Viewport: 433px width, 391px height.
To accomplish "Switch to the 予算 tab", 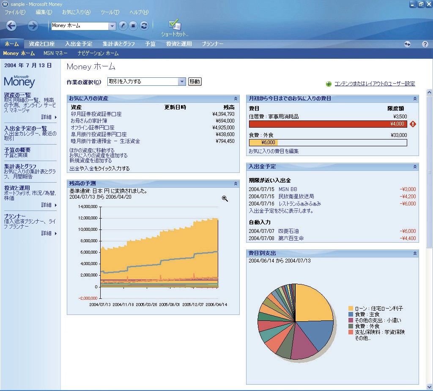I will coord(150,44).
